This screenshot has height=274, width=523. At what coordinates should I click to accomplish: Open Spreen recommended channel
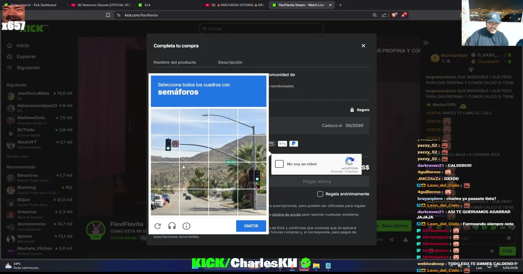tap(39, 238)
